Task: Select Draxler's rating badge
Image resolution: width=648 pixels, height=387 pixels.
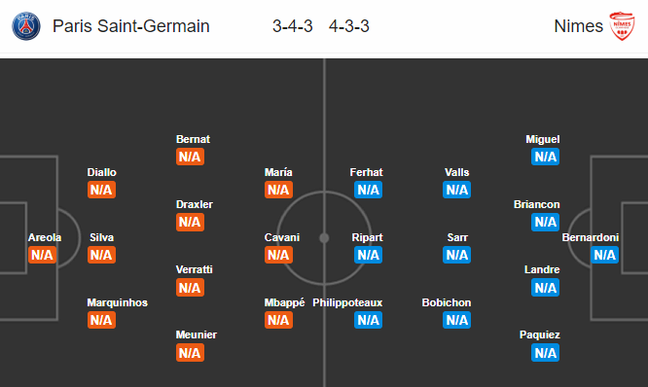Action: point(190,223)
